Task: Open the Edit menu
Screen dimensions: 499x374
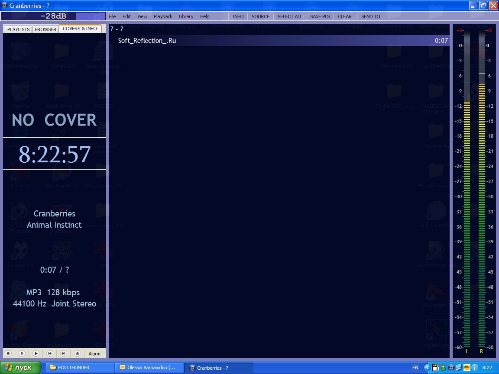Action: click(126, 16)
